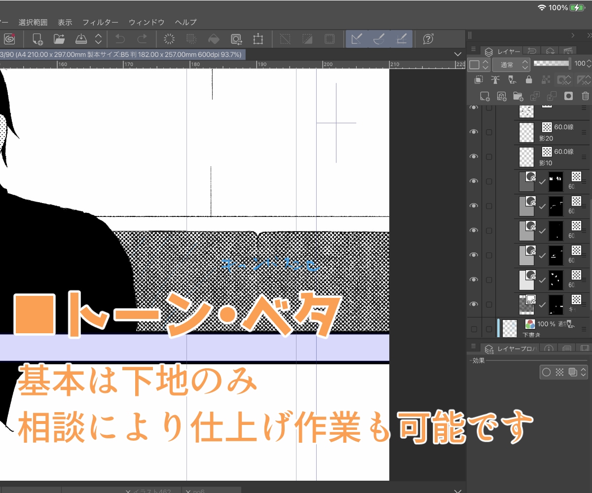Open a file with folder icon
Viewport: 592px width, 493px height.
point(59,39)
